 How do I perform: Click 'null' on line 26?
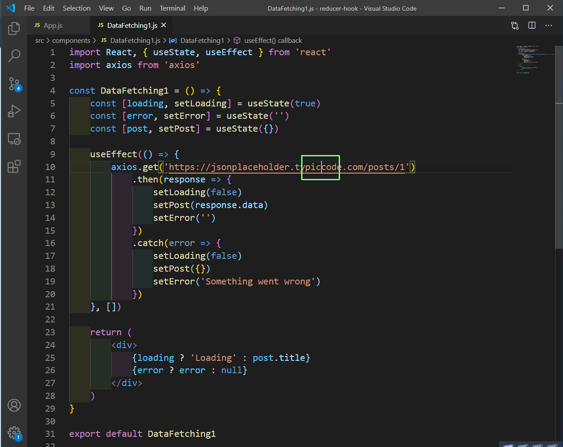231,370
